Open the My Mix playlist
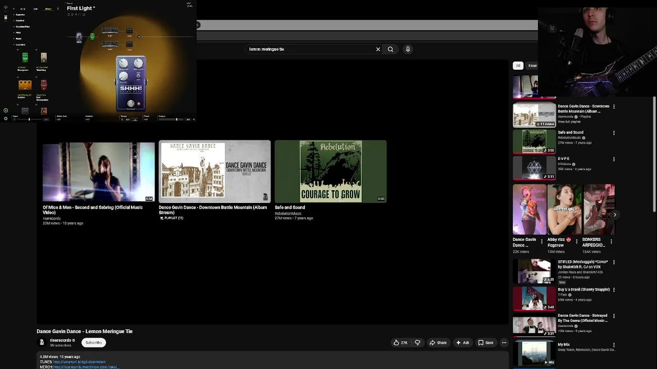The image size is (657, 369). [534, 353]
